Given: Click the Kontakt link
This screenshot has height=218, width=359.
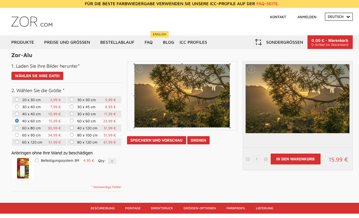Looking at the screenshot, I should point(278,17).
